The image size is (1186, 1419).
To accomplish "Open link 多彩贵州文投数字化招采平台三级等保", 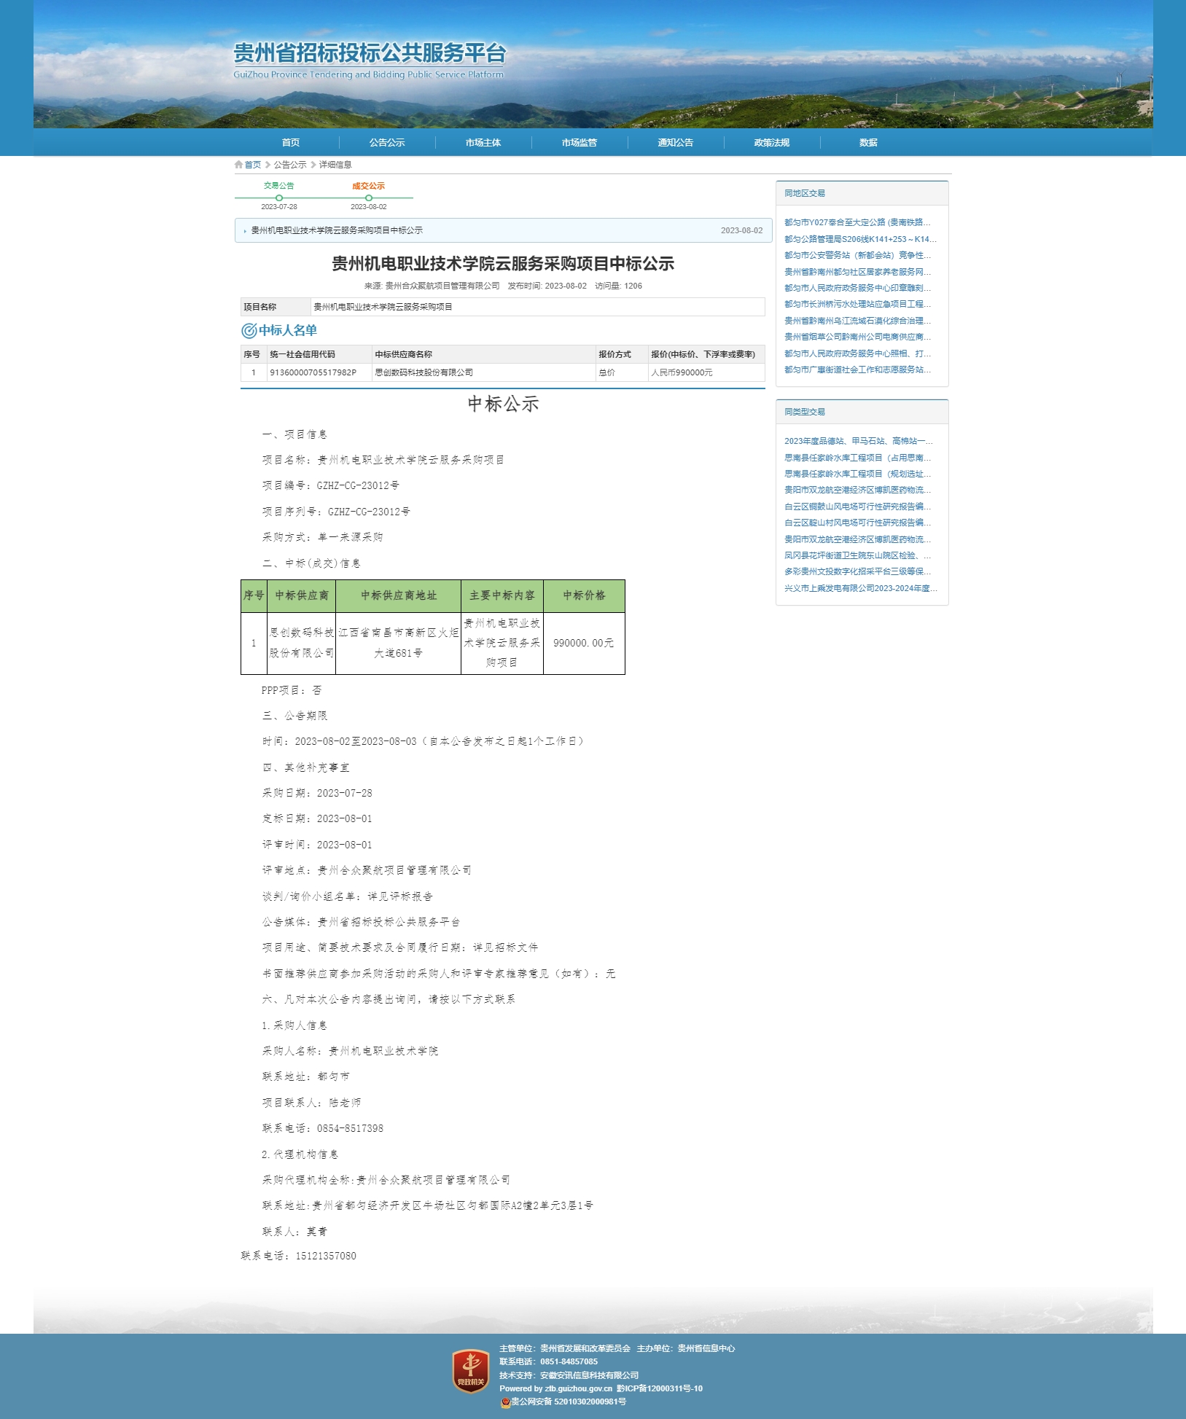I will (857, 571).
